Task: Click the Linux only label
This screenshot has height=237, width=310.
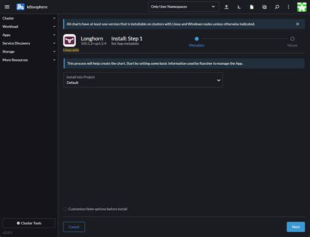Action: tap(71, 50)
